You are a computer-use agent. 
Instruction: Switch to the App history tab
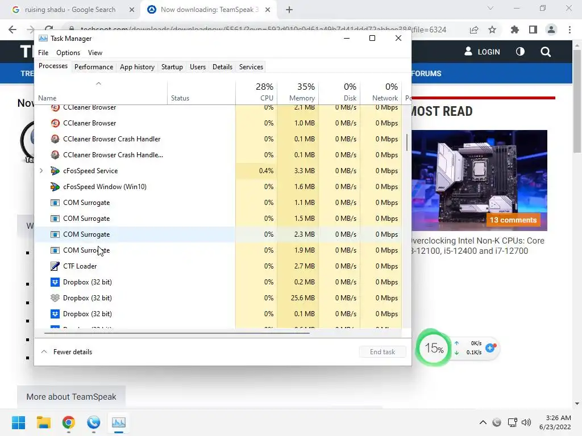pos(137,67)
